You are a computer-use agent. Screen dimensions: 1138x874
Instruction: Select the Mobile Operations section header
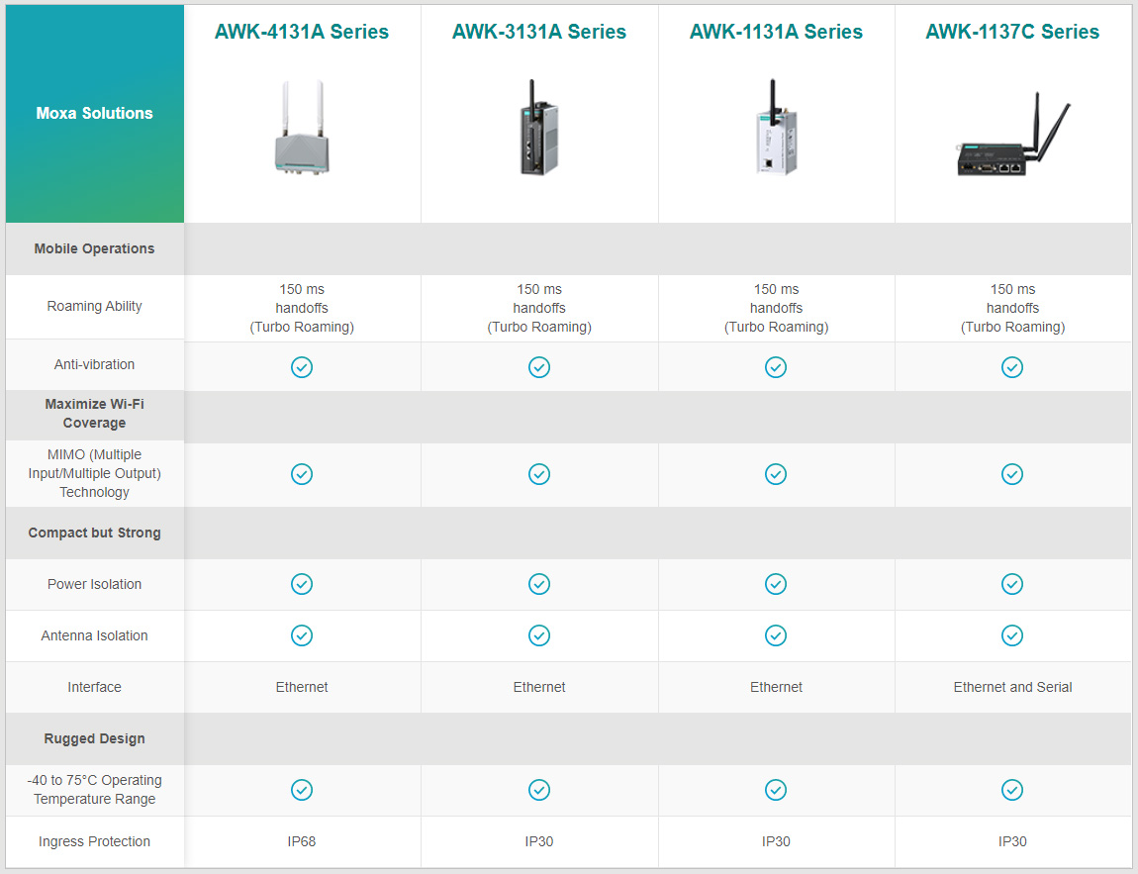[x=94, y=248]
